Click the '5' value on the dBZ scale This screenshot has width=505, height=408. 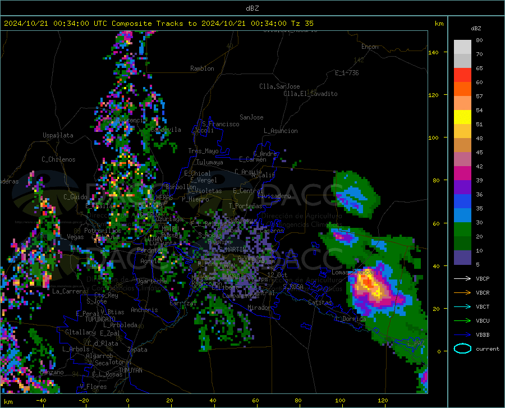[478, 265]
